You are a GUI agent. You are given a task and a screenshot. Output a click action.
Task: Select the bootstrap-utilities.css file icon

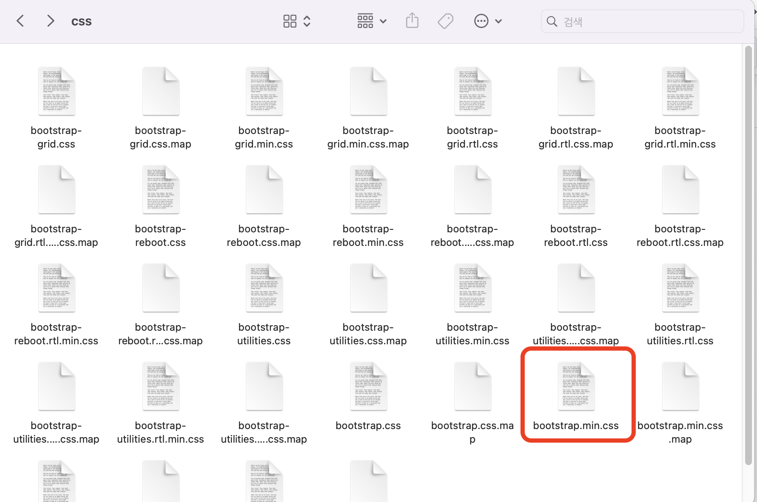tap(264, 288)
